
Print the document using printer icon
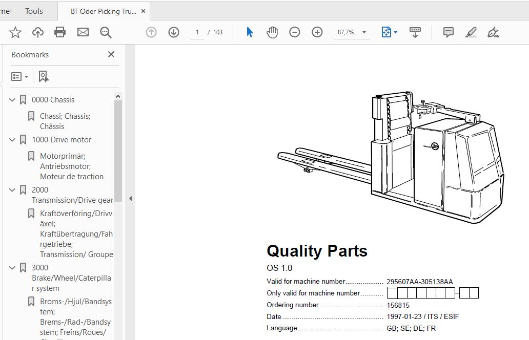(60, 32)
